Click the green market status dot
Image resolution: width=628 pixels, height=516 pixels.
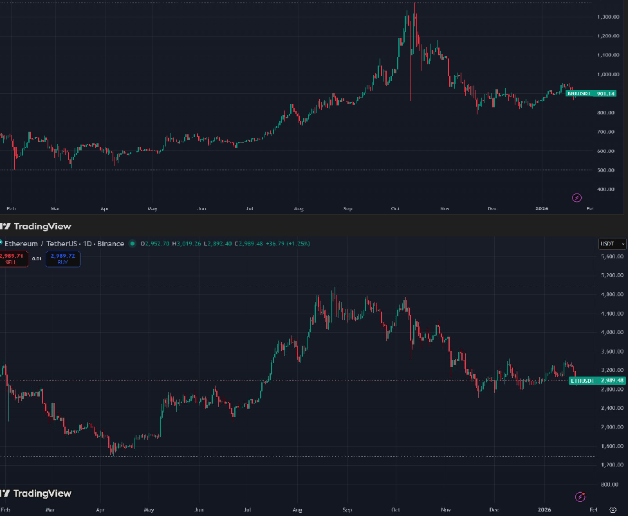[x=133, y=244]
